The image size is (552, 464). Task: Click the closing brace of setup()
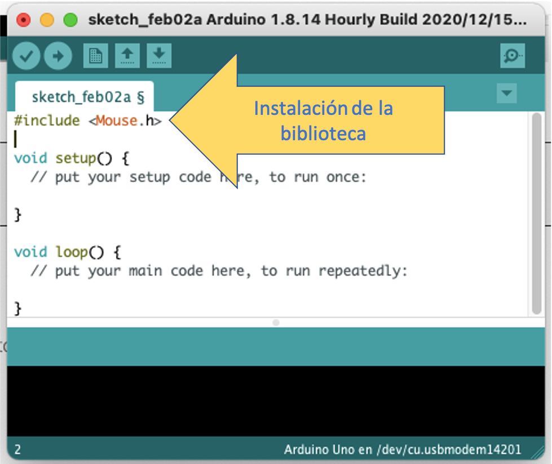click(17, 215)
